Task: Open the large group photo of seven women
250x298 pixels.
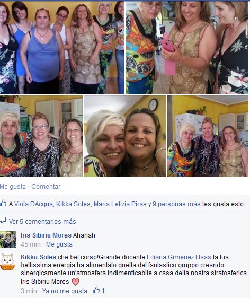Action: [62, 48]
